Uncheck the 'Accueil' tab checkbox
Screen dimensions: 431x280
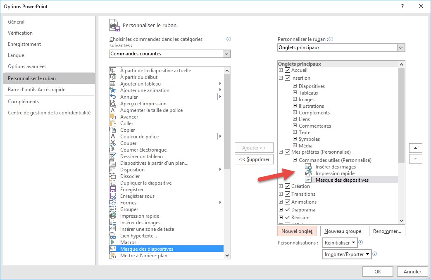(x=288, y=70)
